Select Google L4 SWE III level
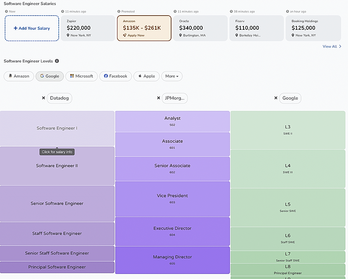This screenshot has width=348, height=279. 288,169
